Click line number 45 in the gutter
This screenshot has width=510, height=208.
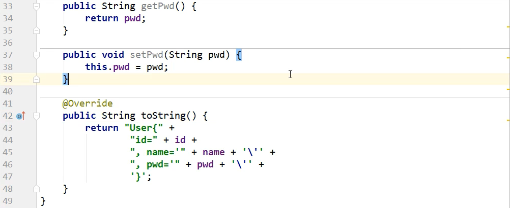pyautogui.click(x=7, y=152)
